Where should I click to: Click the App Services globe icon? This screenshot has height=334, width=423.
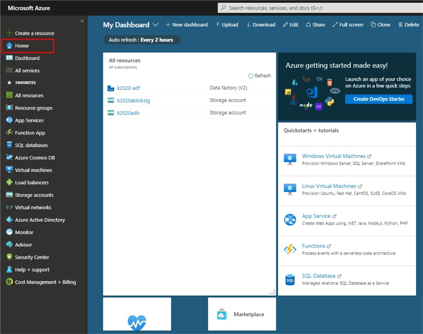click(x=9, y=120)
